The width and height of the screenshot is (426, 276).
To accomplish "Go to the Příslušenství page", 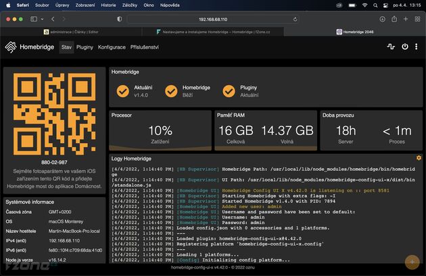I will [144, 47].
